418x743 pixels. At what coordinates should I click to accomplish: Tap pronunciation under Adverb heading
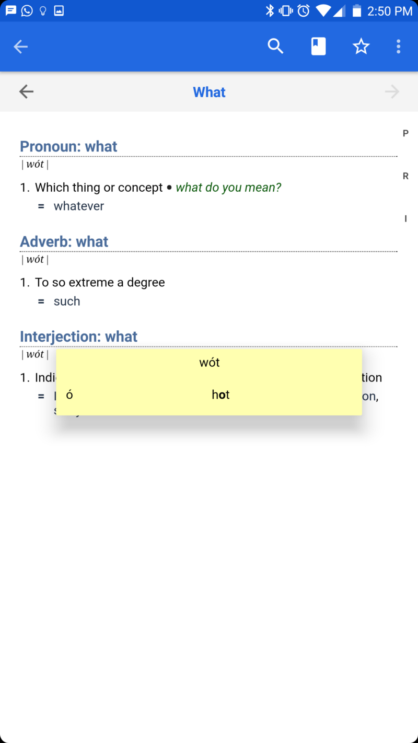(x=35, y=260)
